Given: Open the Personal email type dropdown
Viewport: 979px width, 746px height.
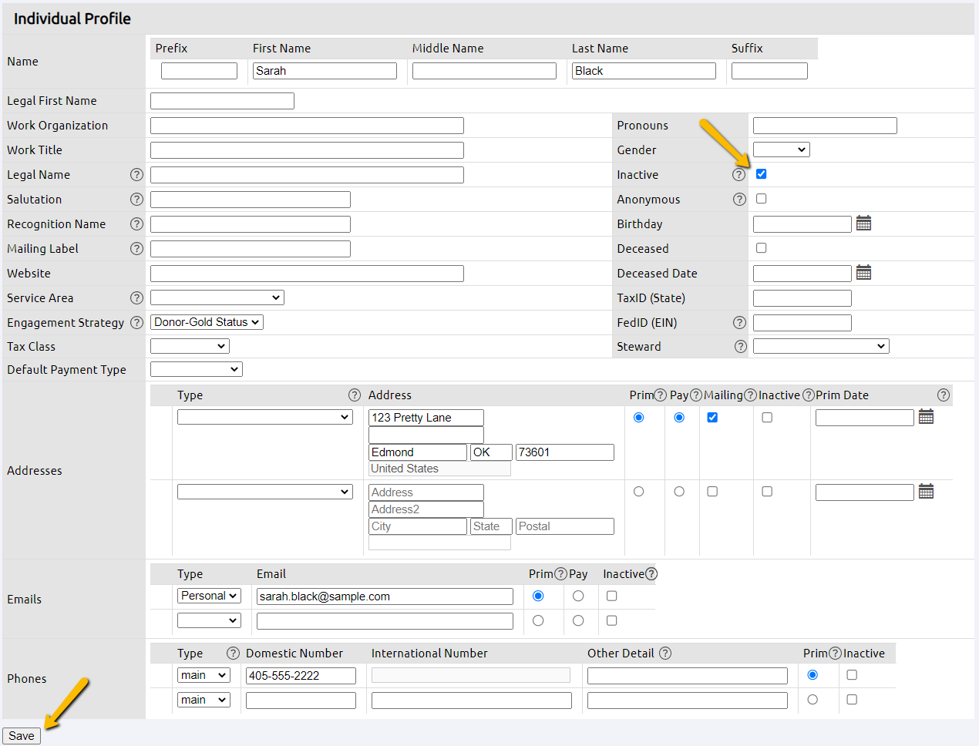Looking at the screenshot, I should point(209,595).
